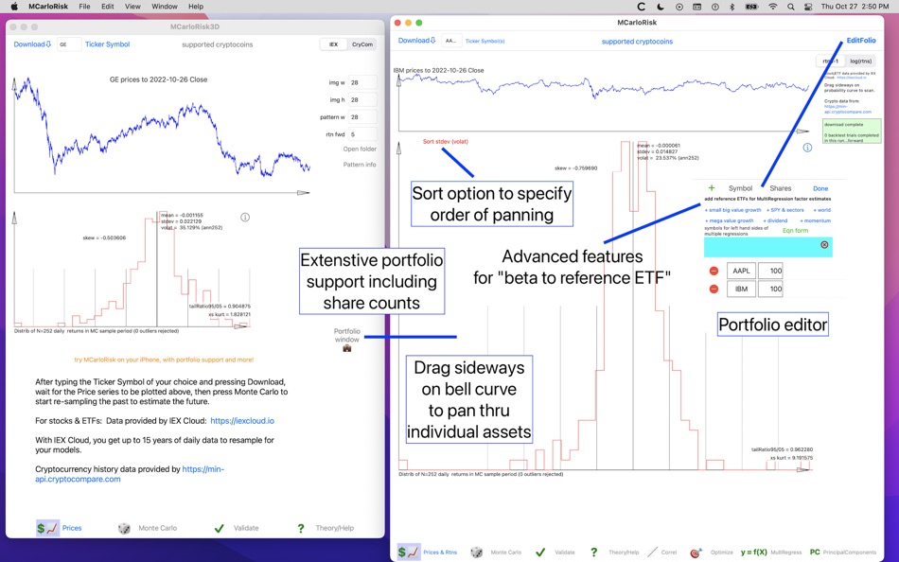Click the img w value field
This screenshot has height=562, width=899.
(x=362, y=82)
